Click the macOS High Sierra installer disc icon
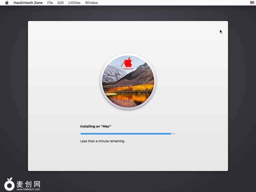Image resolution: width=256 pixels, height=192 pixels. coord(128,81)
